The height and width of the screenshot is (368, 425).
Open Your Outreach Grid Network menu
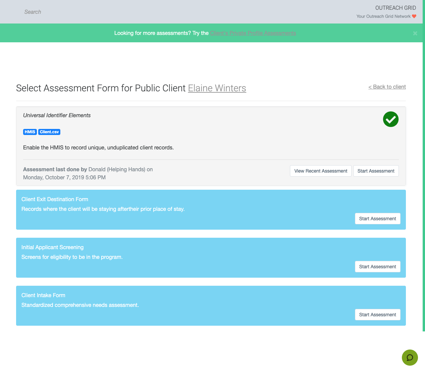point(383,16)
